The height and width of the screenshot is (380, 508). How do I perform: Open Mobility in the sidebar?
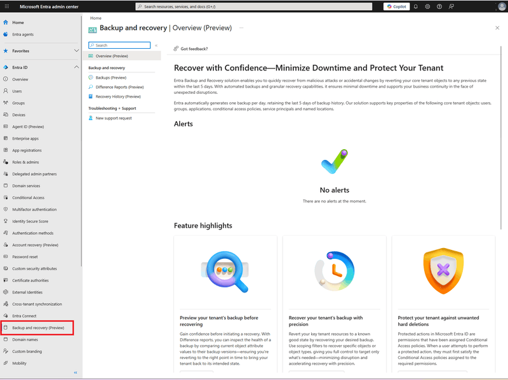(x=19, y=363)
